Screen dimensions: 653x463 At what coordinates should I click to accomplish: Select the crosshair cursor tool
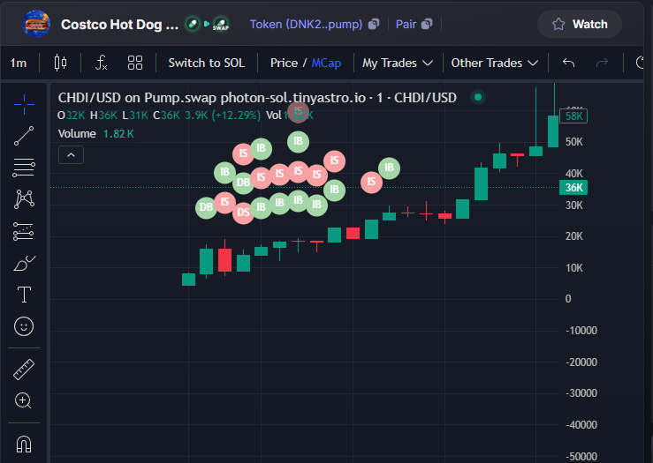(24, 104)
